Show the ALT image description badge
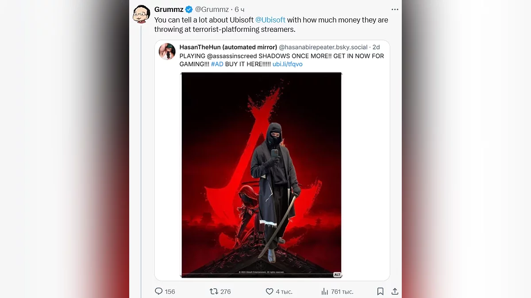531x298 pixels. point(337,275)
